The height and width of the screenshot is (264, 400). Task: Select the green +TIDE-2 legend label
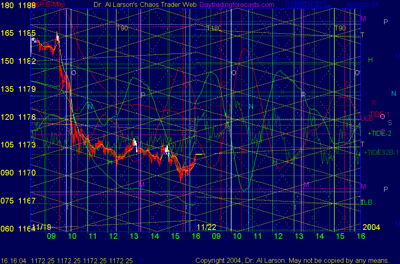(379, 133)
